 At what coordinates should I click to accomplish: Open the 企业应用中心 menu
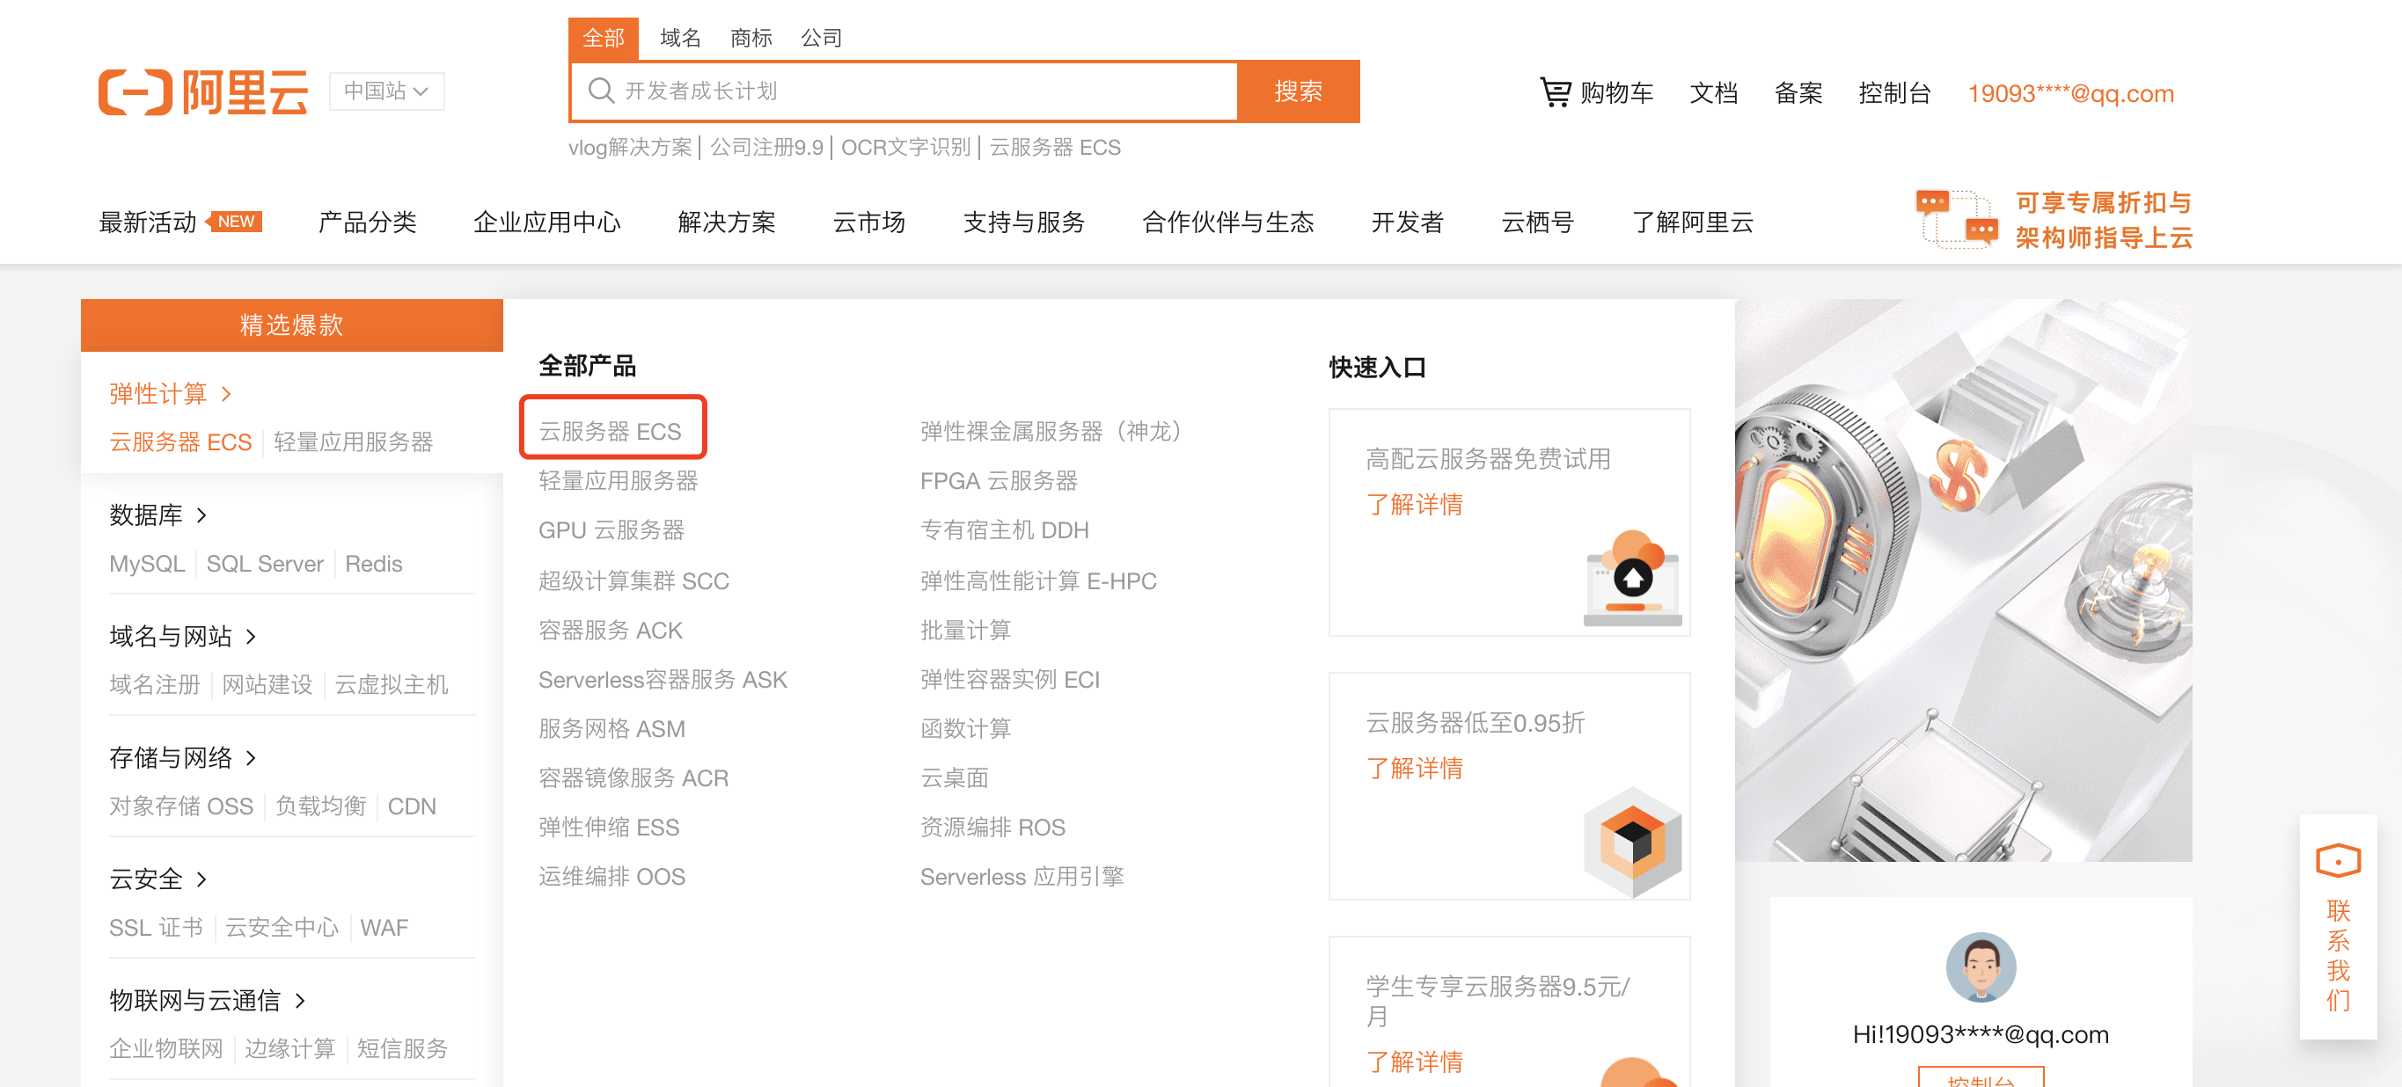pyautogui.click(x=546, y=222)
